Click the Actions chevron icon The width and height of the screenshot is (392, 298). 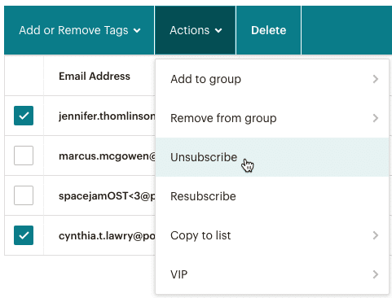[x=218, y=31]
